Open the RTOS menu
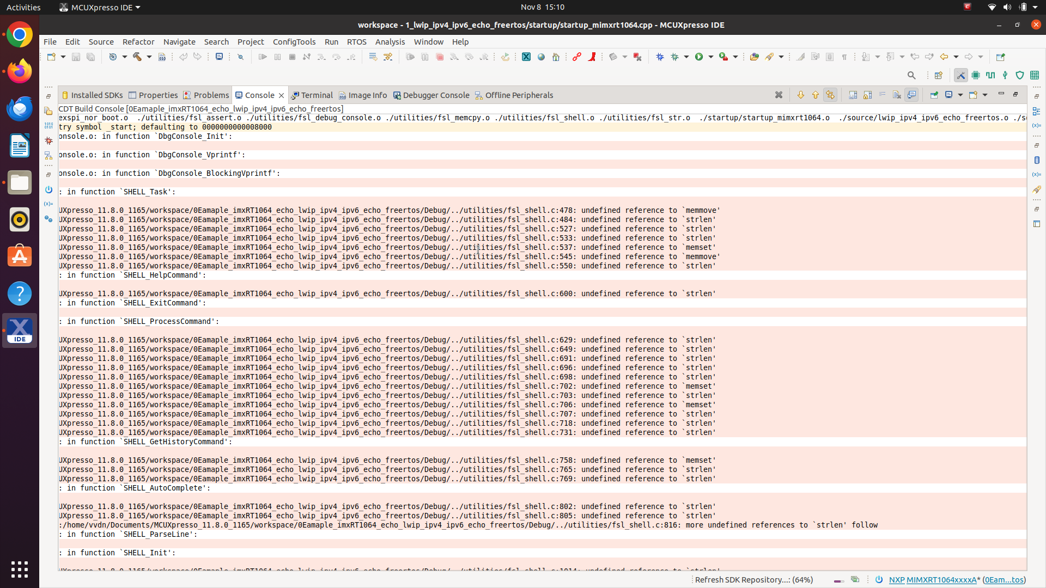 pos(357,41)
